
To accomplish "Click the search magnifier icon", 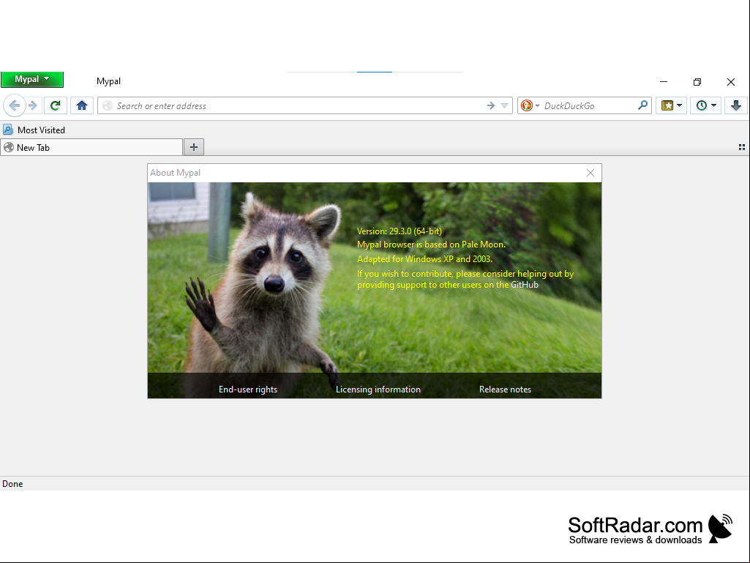I will click(x=643, y=105).
